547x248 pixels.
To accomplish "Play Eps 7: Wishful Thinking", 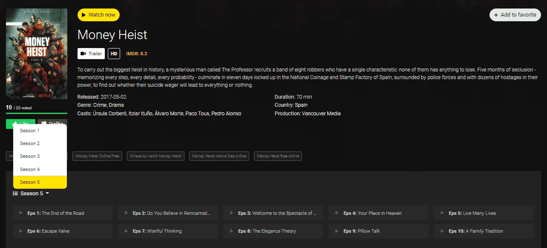I will tap(168, 231).
